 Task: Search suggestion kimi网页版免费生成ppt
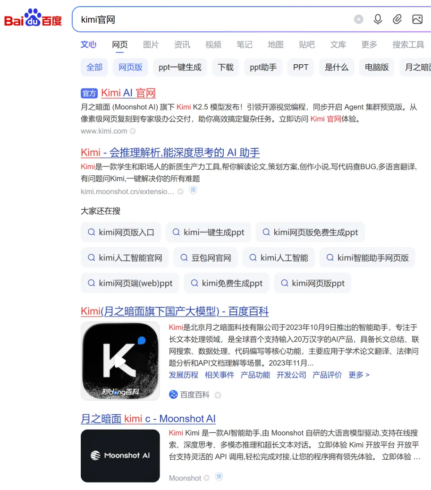tap(310, 232)
